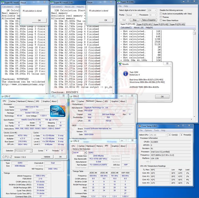Click the Frequency field in Core Temp

point(171,155)
